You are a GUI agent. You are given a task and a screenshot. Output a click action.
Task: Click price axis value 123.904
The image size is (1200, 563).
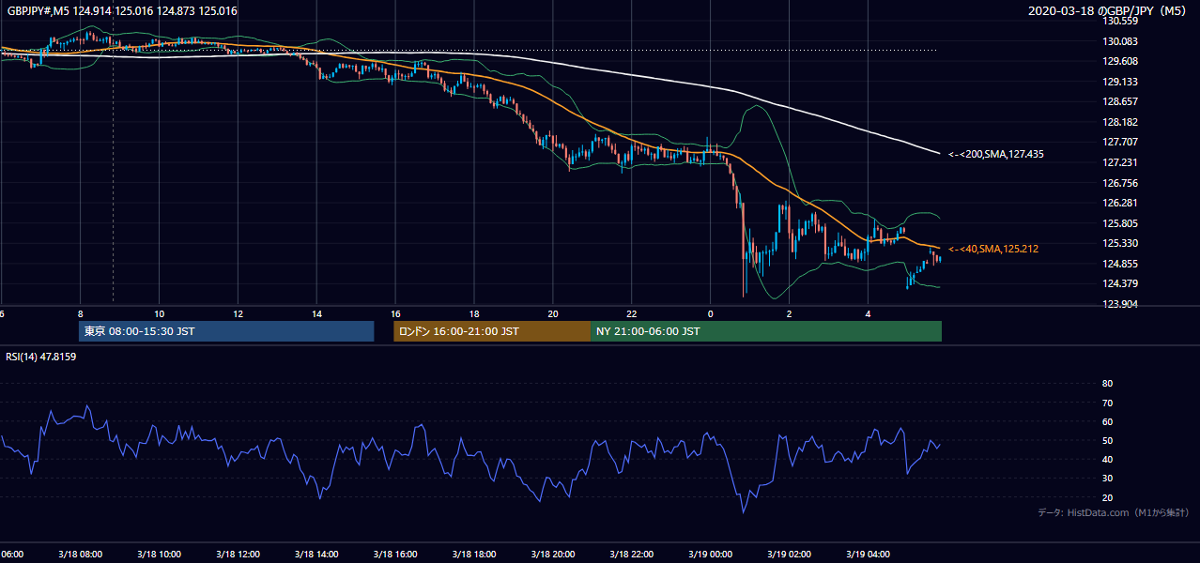tap(1120, 304)
